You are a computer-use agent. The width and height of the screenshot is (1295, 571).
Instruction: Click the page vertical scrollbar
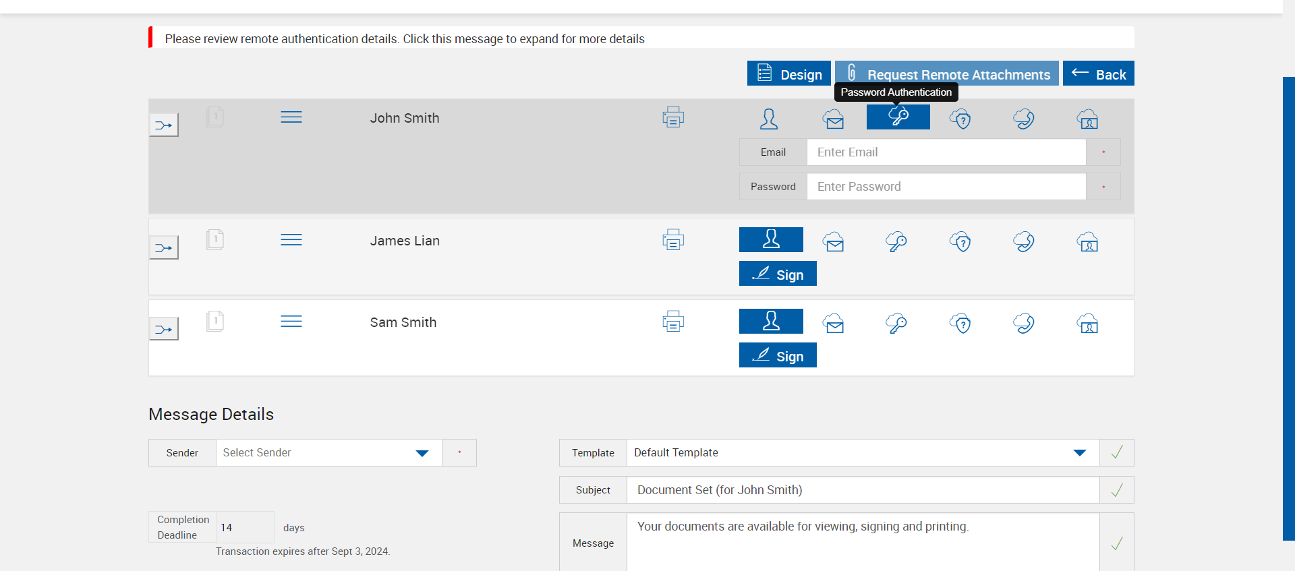click(1288, 308)
